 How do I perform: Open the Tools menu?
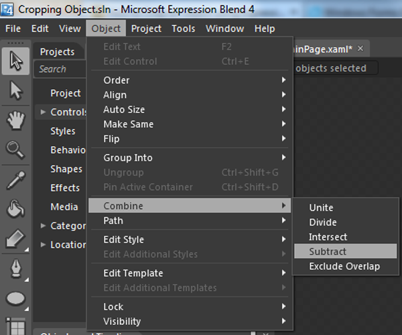coord(183,28)
